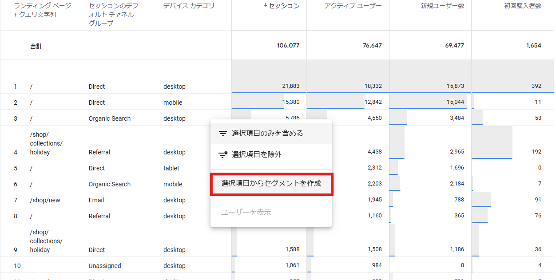The width and height of the screenshot is (556, 280).
Task: Sort by the アクティブ ユーザー column header
Action: coord(353,6)
